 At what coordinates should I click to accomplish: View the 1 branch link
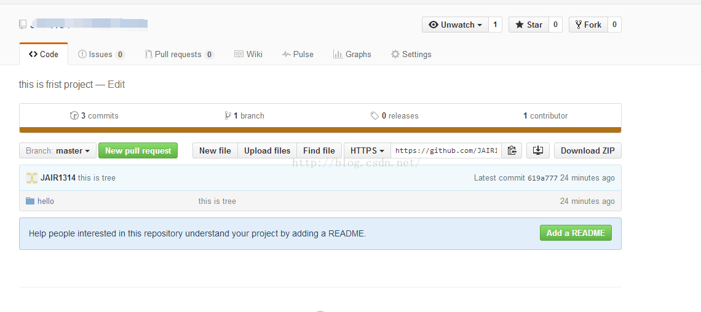pos(245,115)
